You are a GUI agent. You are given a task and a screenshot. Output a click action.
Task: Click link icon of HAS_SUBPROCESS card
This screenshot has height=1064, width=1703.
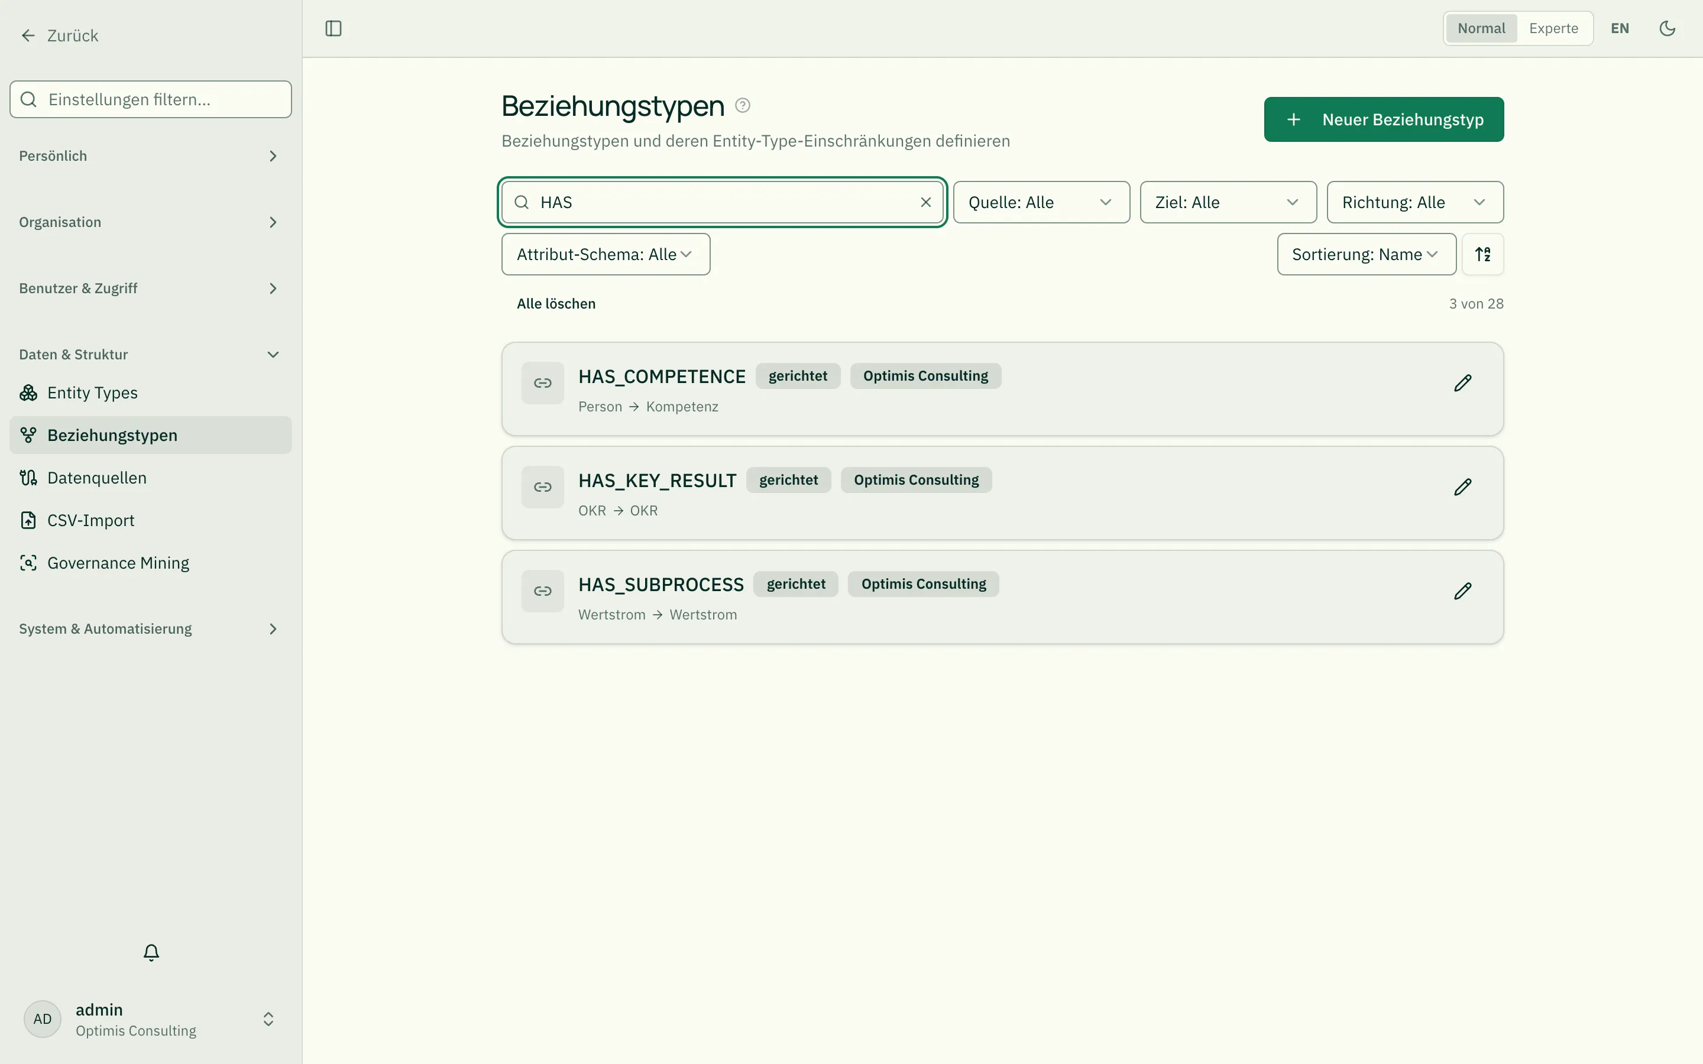(x=543, y=591)
